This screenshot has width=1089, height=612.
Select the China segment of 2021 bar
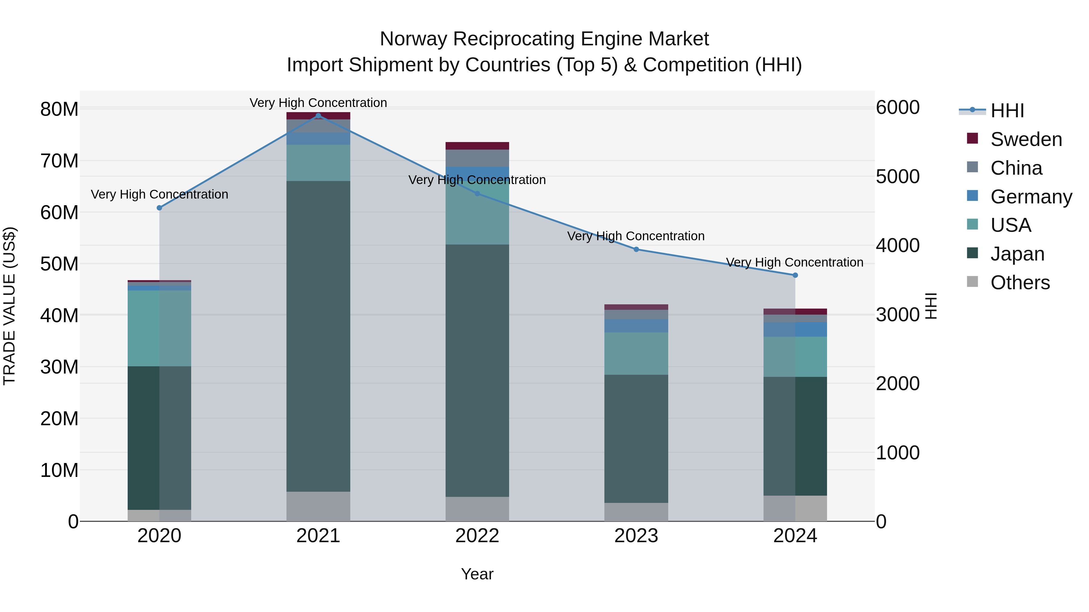[318, 126]
